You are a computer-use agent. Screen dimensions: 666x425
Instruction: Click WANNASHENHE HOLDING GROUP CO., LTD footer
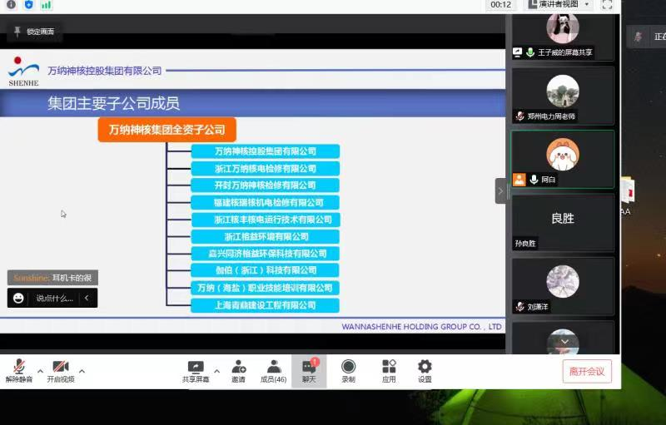coord(422,327)
